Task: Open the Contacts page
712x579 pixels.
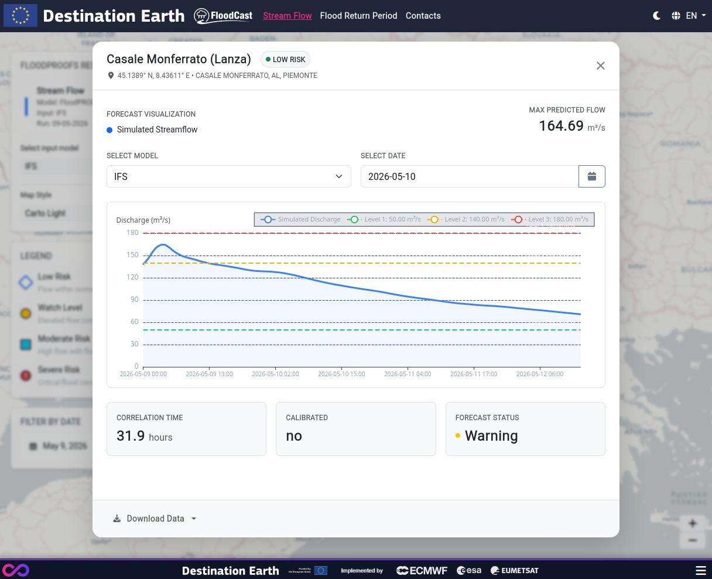Action: (423, 16)
